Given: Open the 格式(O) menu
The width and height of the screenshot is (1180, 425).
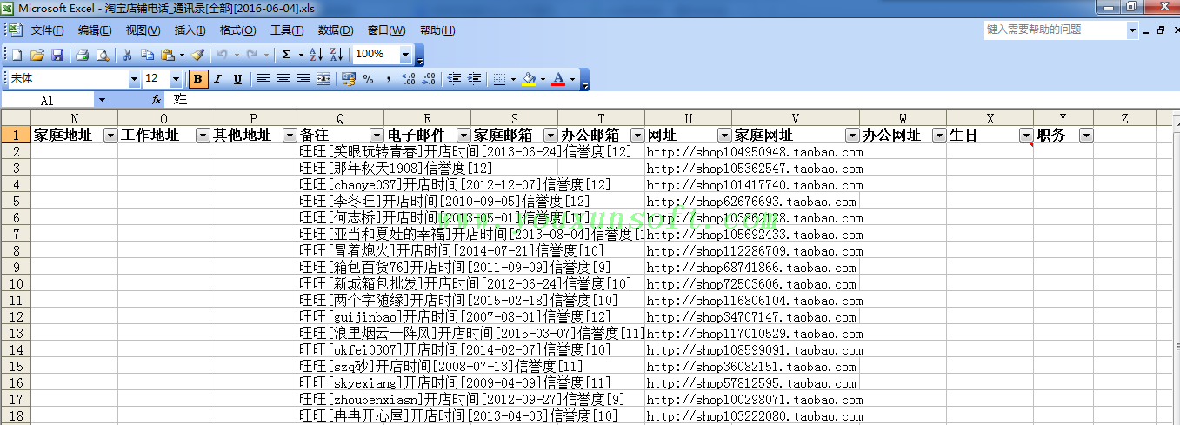Looking at the screenshot, I should coord(237,30).
